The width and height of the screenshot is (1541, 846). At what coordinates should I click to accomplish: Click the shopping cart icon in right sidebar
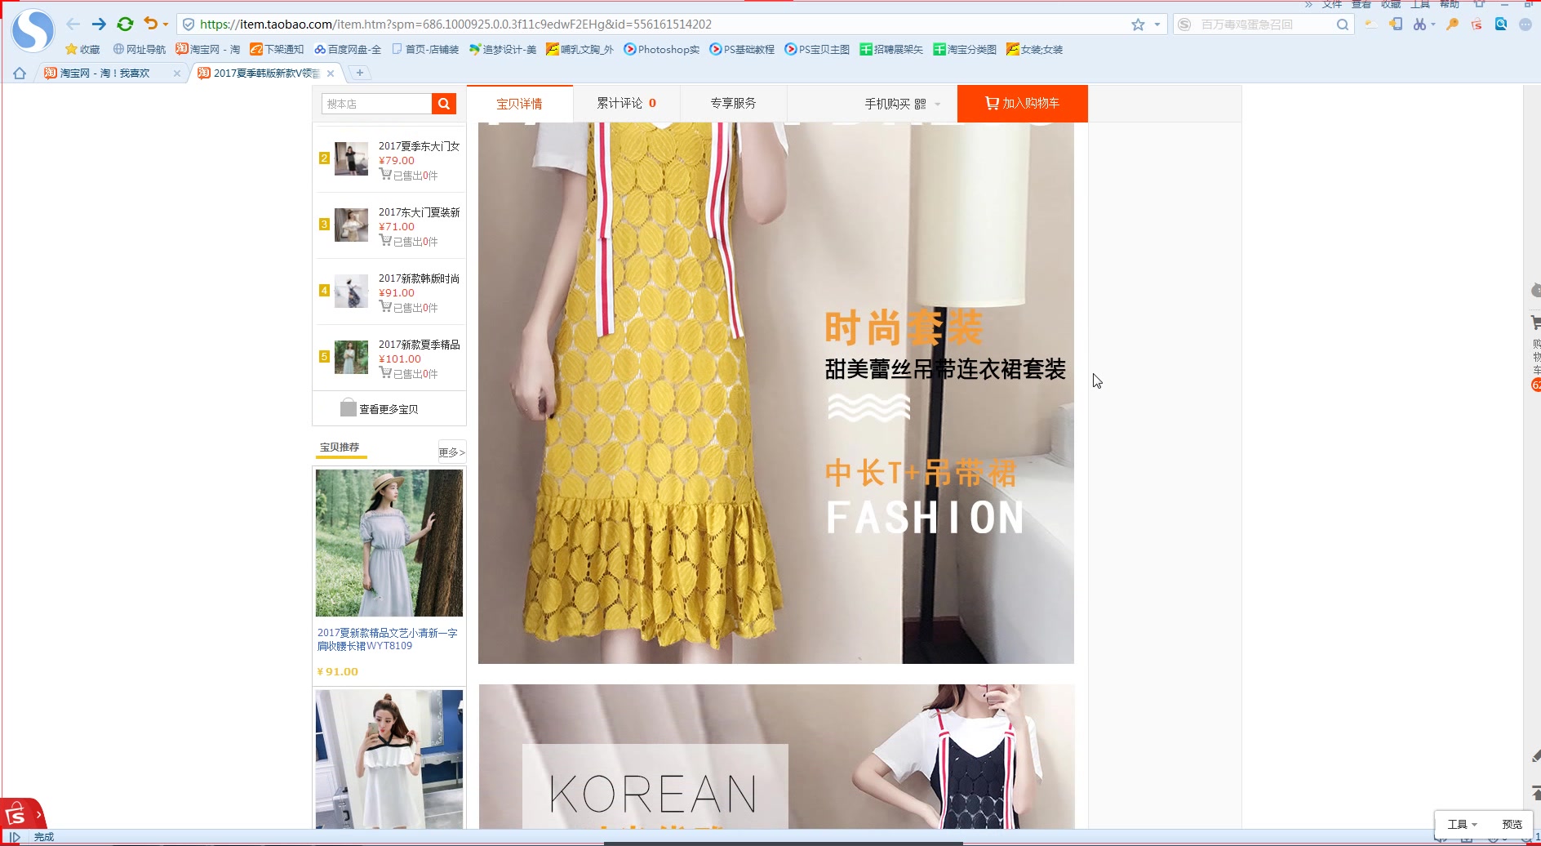click(1535, 323)
